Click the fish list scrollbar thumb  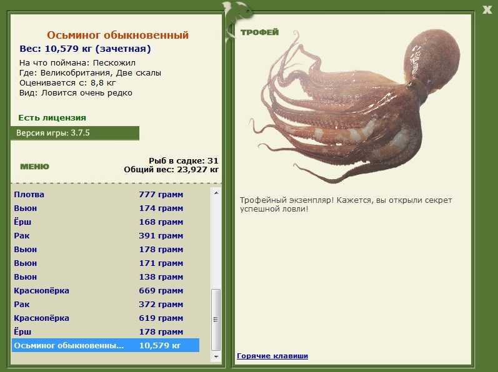[216, 320]
